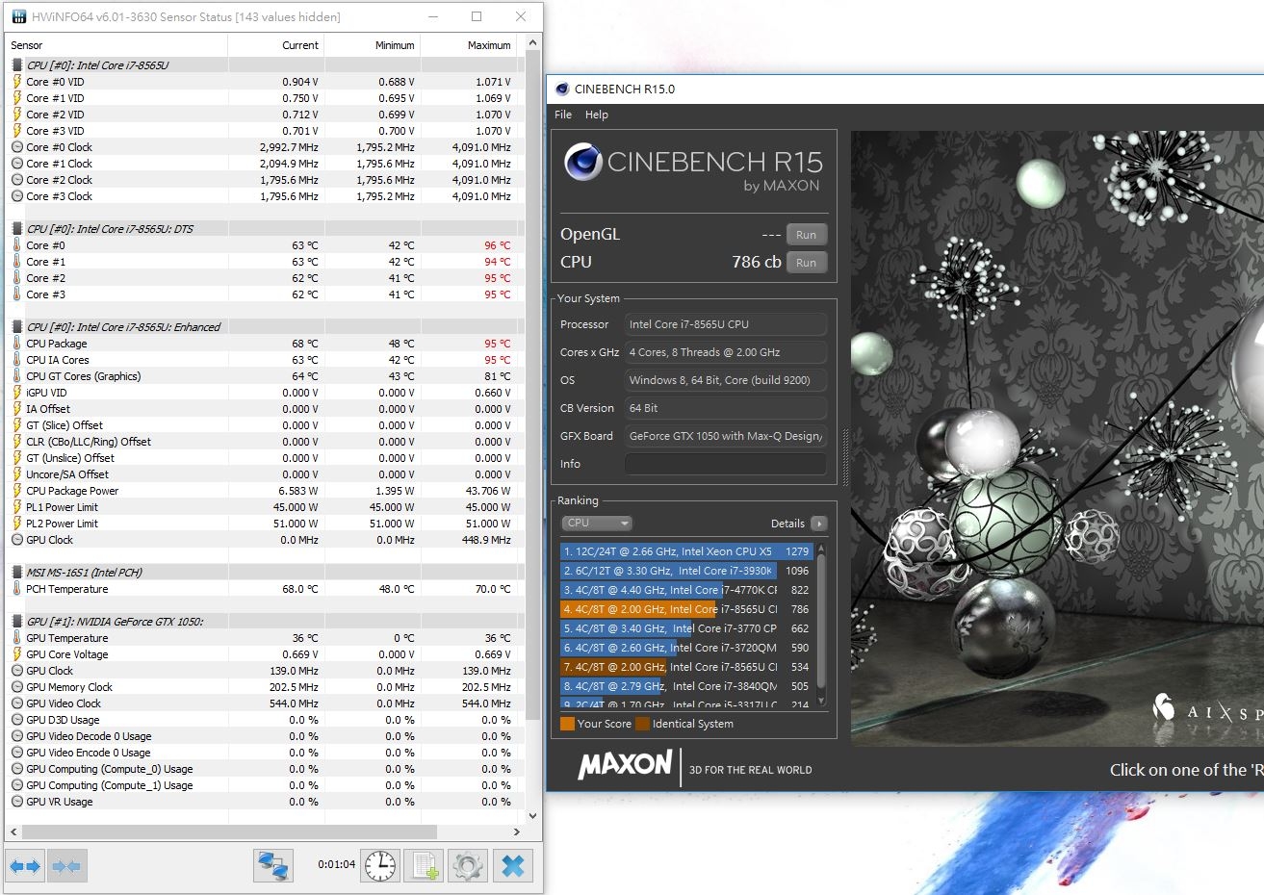Select the CPU Package Power row

coord(263,491)
